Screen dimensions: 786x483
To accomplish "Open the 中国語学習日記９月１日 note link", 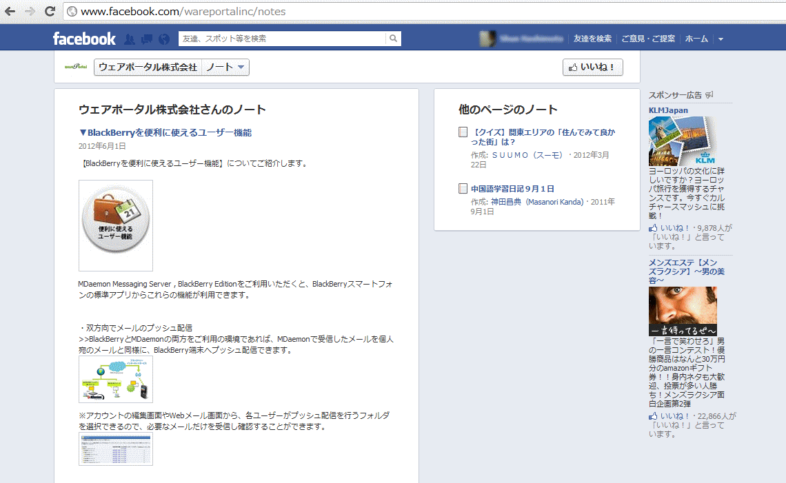I will pos(512,189).
